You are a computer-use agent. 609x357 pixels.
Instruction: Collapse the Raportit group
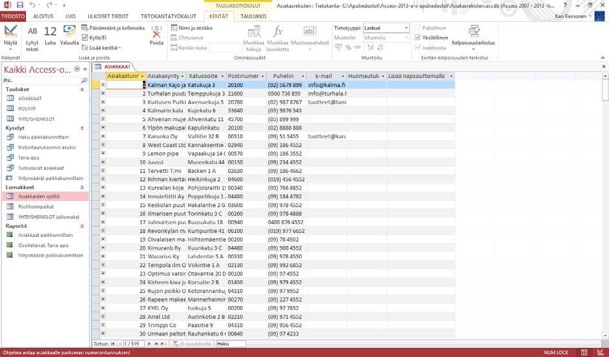pyautogui.click(x=82, y=226)
